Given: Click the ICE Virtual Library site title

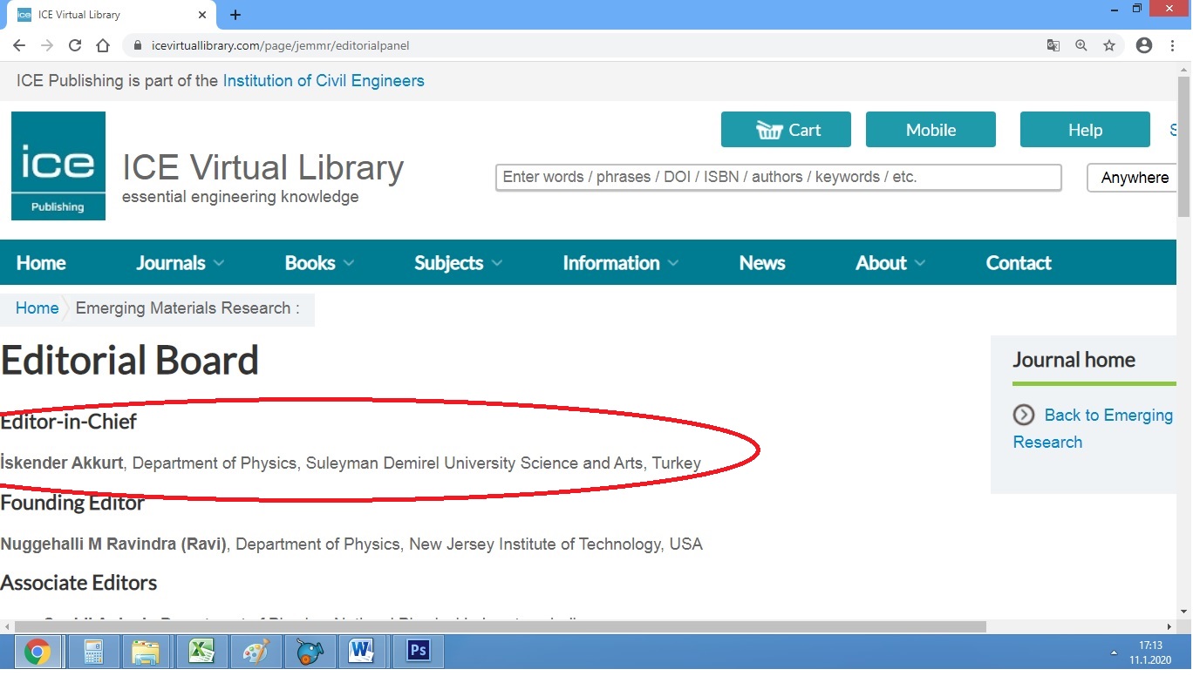Looking at the screenshot, I should (x=262, y=167).
